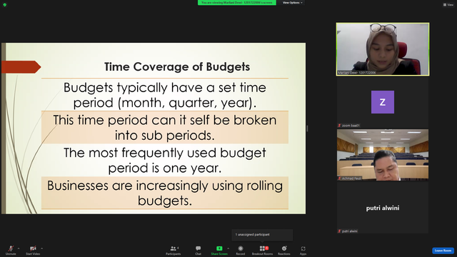Select Achmad Fauzi's video thumbnail

click(383, 155)
